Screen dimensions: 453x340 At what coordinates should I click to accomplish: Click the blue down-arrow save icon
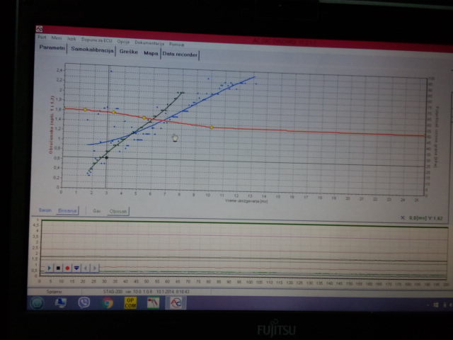point(76,268)
